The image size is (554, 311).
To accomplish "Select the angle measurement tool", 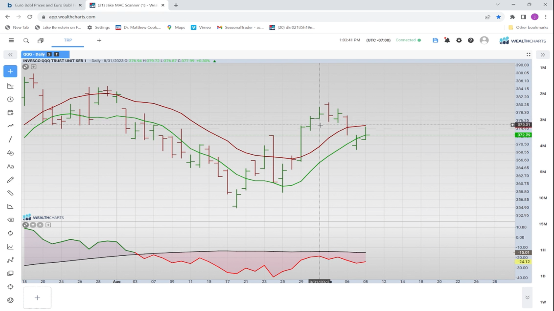I will click(10, 206).
